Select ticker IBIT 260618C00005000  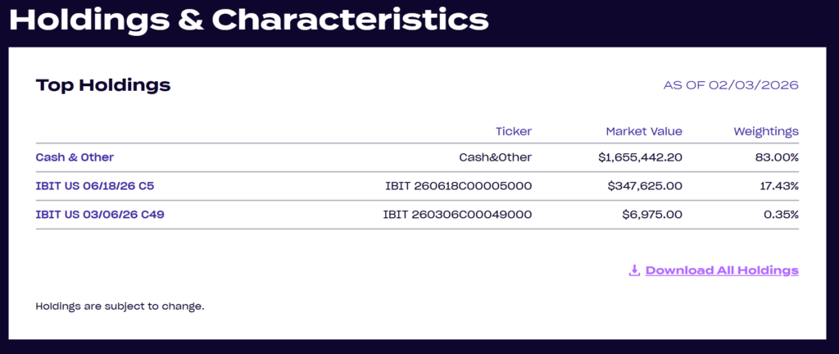(458, 186)
